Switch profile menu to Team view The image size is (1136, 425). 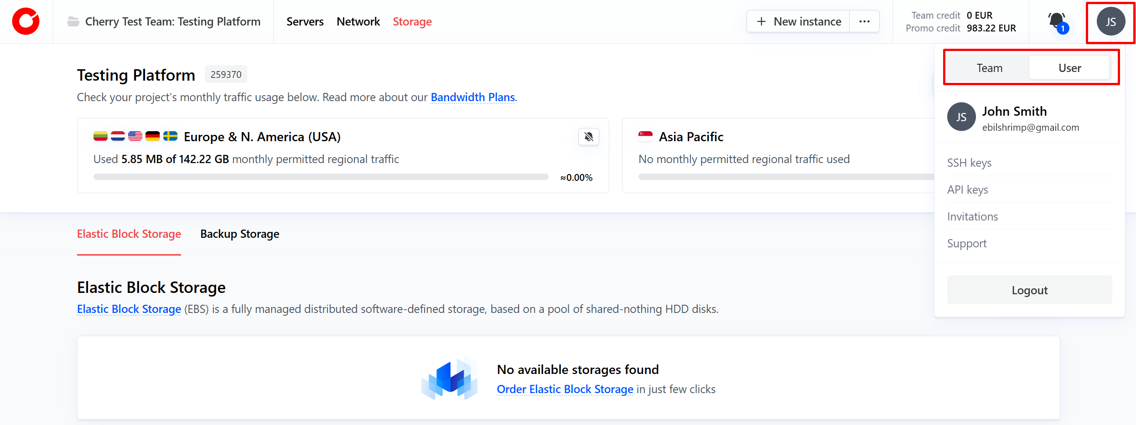tap(989, 68)
